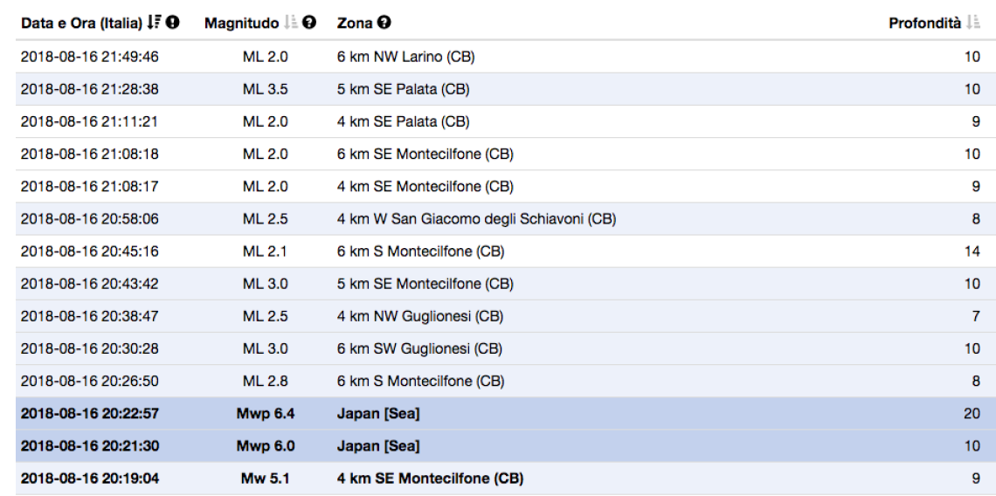
Task: Open info icon next to Data e Ora
Action: coord(173,22)
